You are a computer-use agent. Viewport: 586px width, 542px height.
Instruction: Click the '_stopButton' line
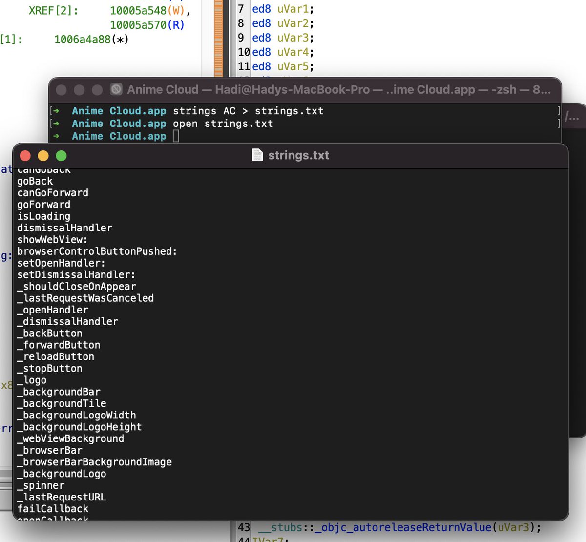pyautogui.click(x=50, y=369)
